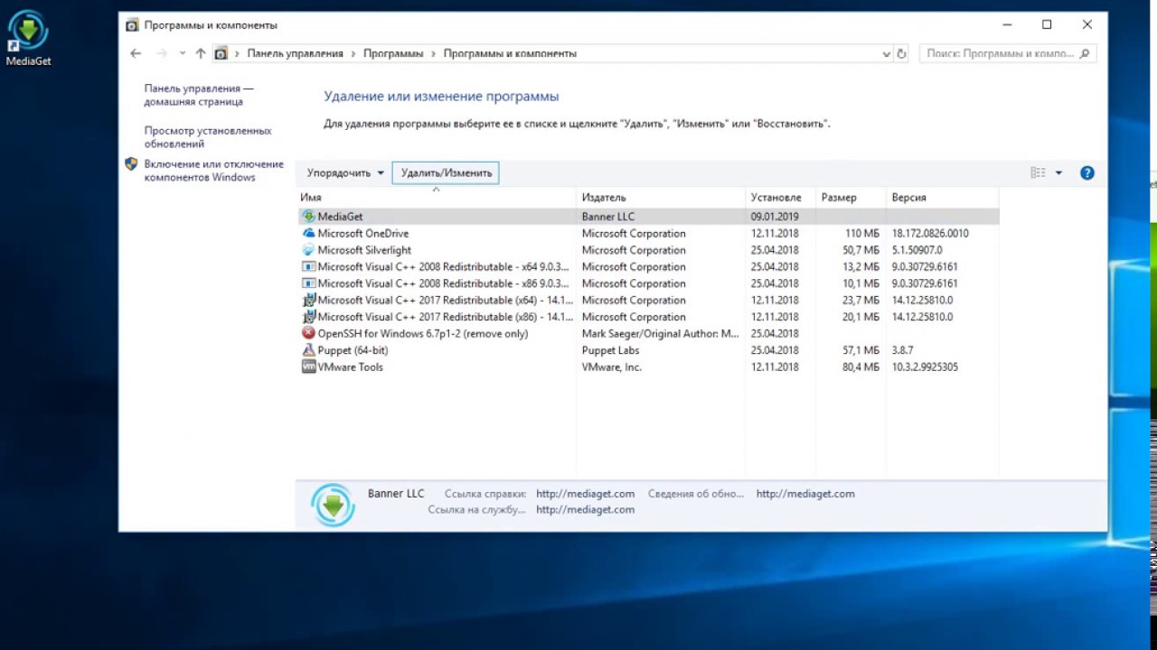
Task: Go forward with the forward arrow
Action: point(162,53)
